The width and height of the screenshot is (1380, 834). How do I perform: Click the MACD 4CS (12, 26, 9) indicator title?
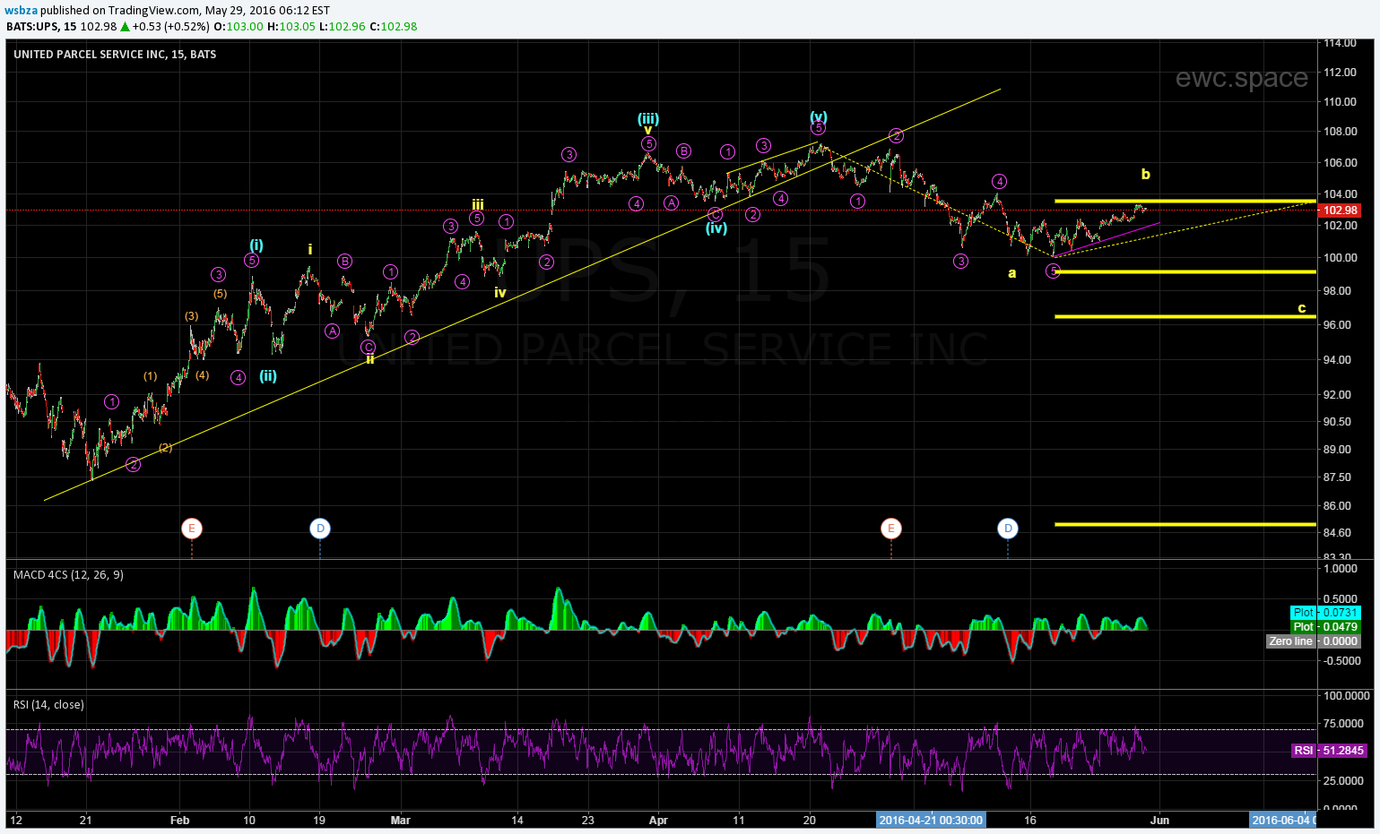[x=68, y=574]
